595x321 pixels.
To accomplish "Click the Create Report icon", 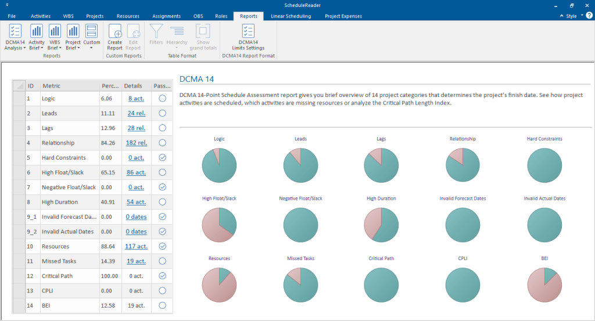I will click(x=114, y=32).
